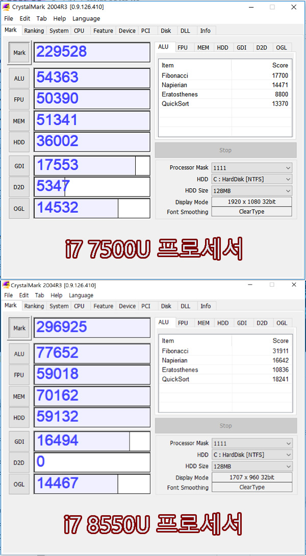
Task: Open PCI tab in lower window
Action: (145, 306)
